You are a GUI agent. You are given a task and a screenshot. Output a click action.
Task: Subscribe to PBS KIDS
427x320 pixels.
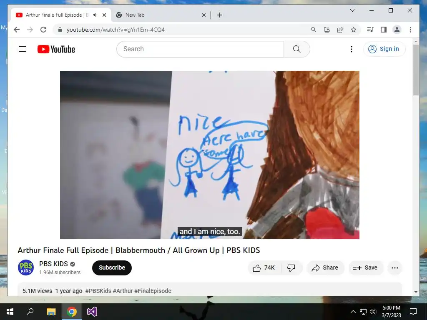[x=112, y=268]
